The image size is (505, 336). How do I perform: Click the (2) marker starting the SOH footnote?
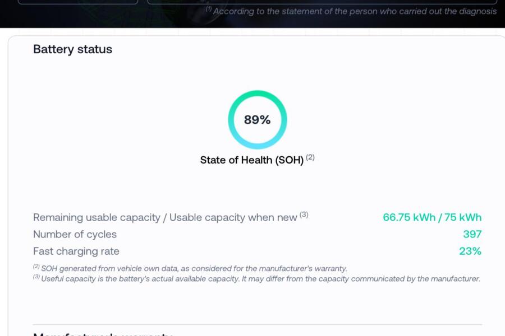coord(36,267)
